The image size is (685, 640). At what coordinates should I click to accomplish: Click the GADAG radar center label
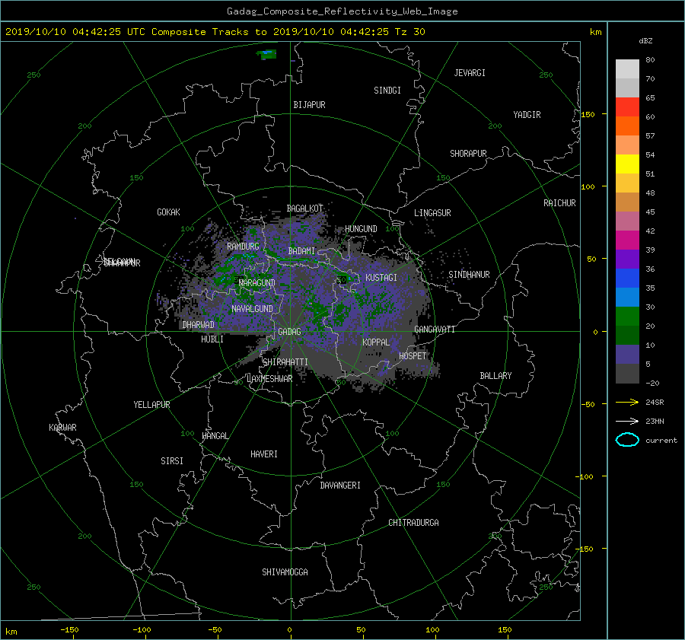(x=289, y=332)
